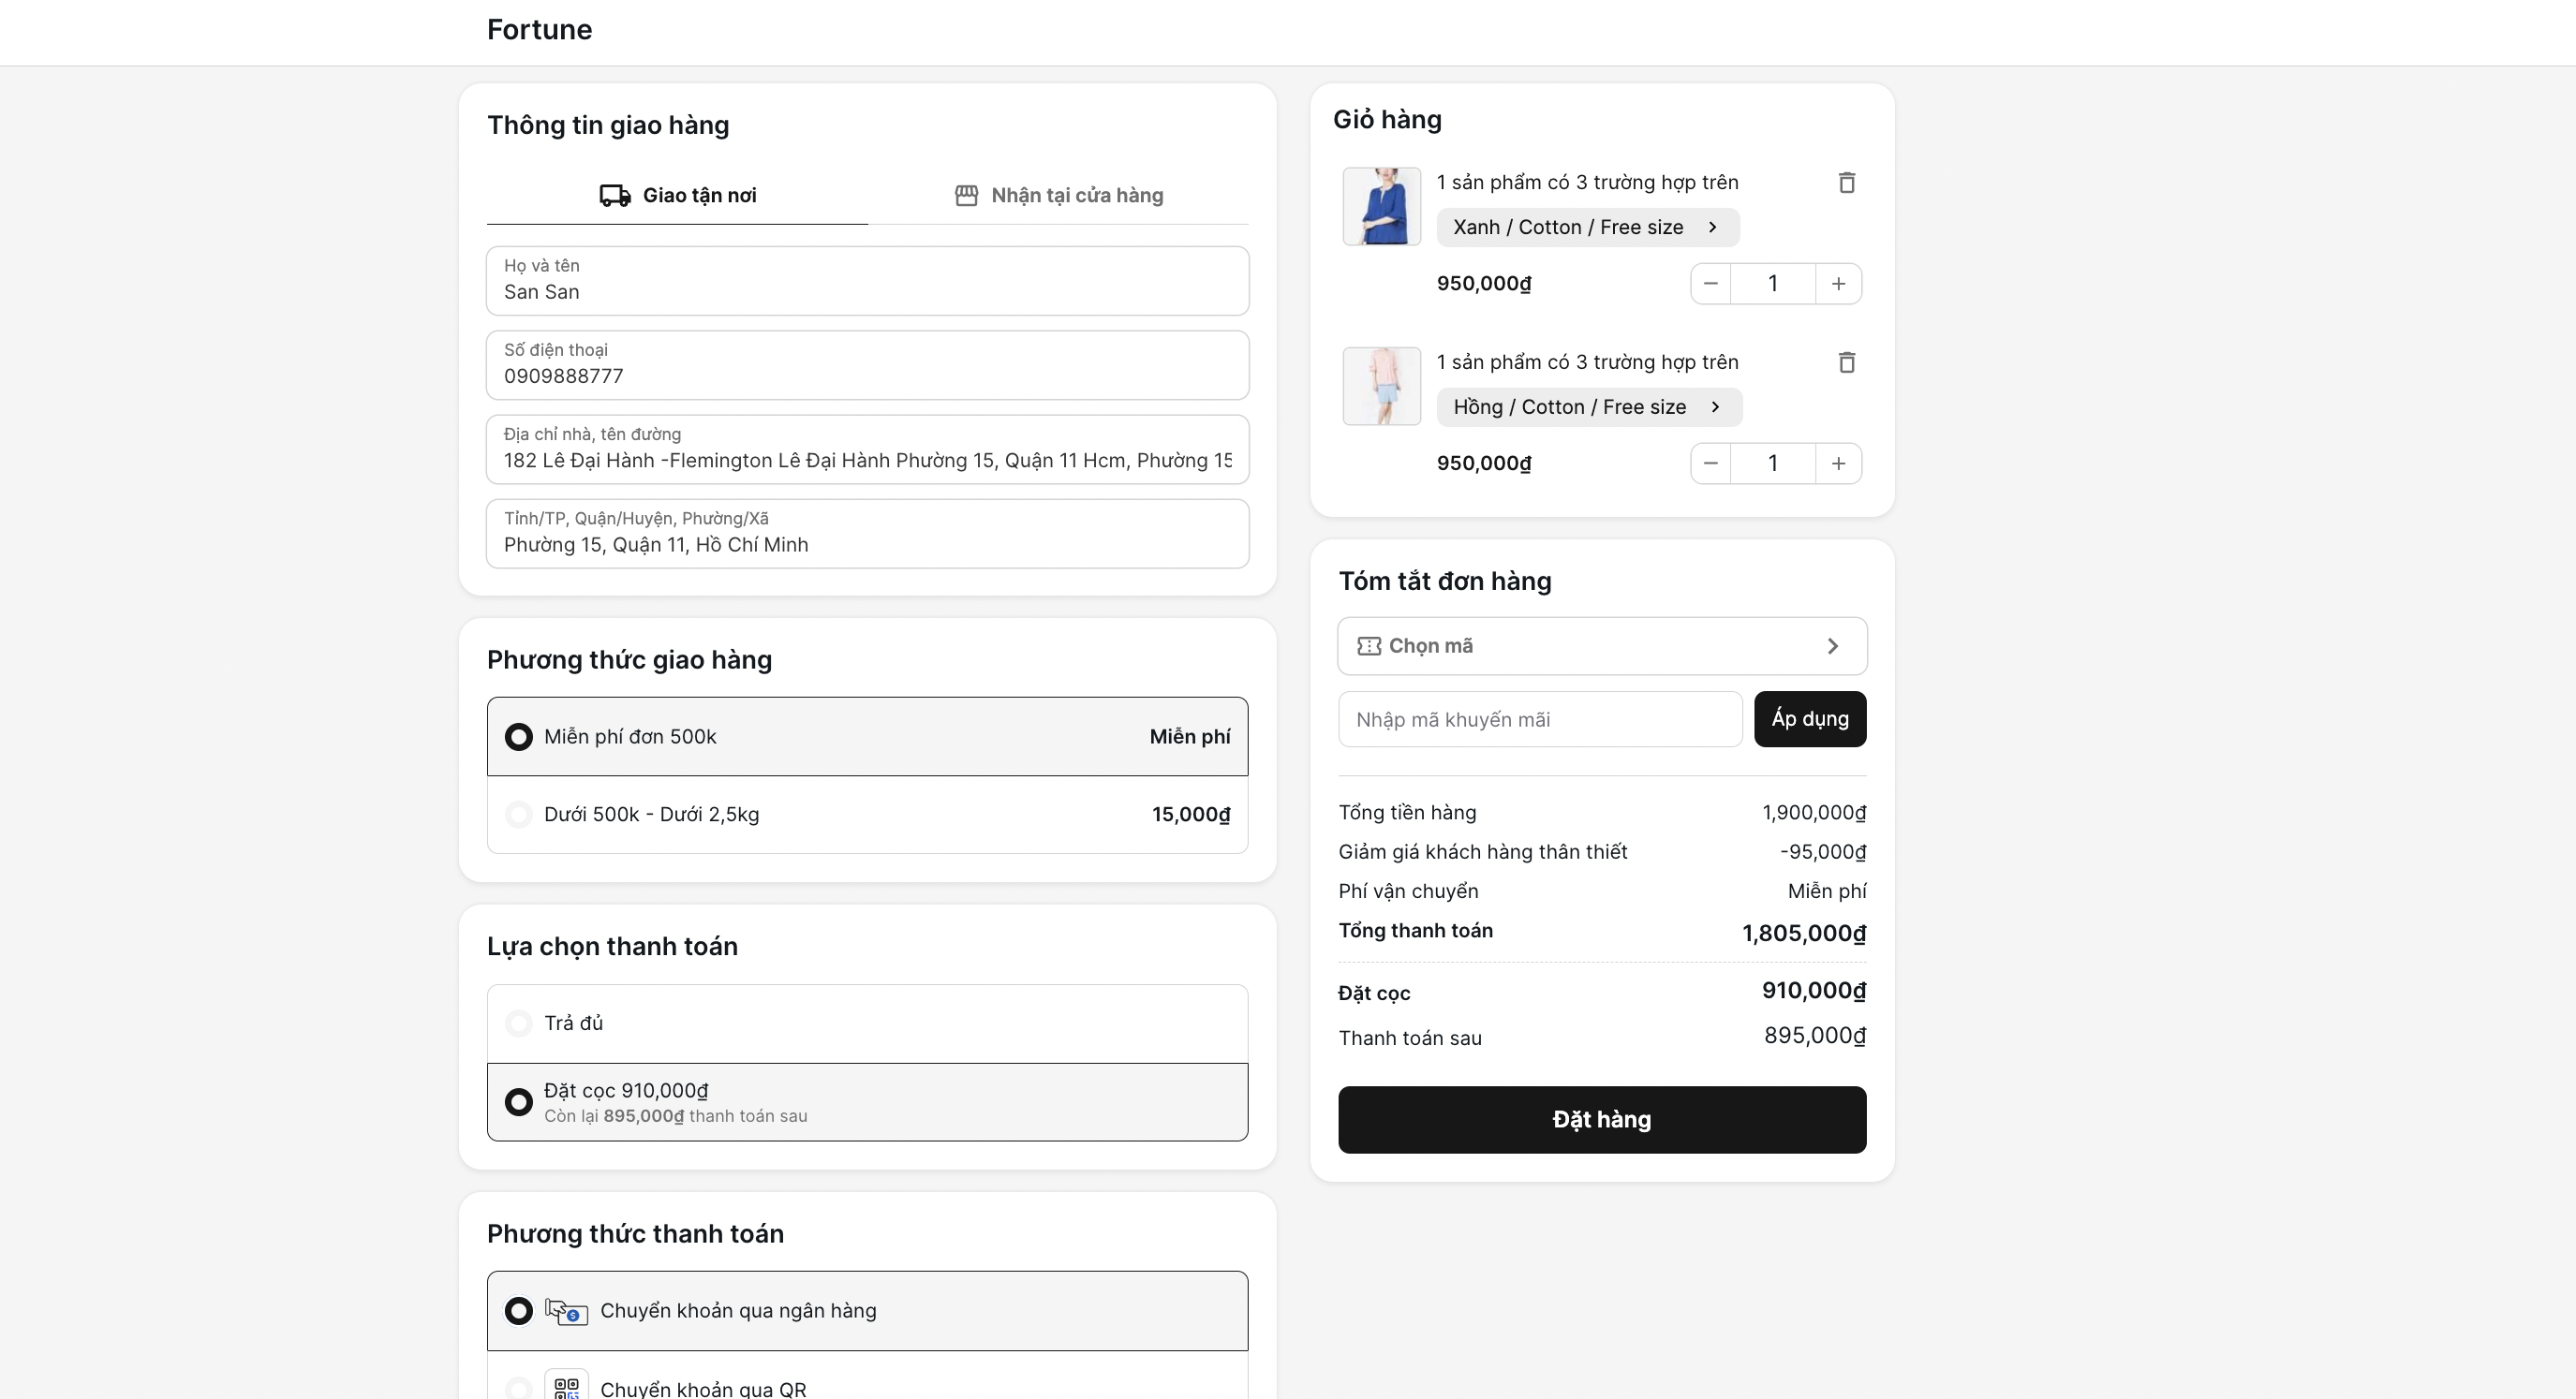2576x1399 pixels.
Task: Click the Nhập mã khuyến mãi input field
Action: coord(1539,720)
